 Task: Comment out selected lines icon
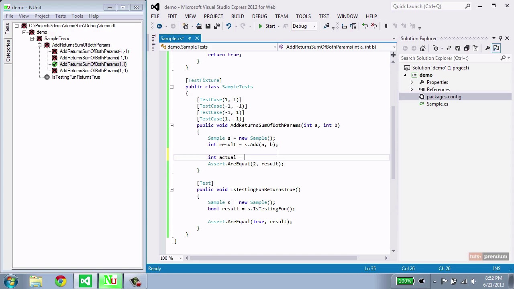tap(365, 26)
